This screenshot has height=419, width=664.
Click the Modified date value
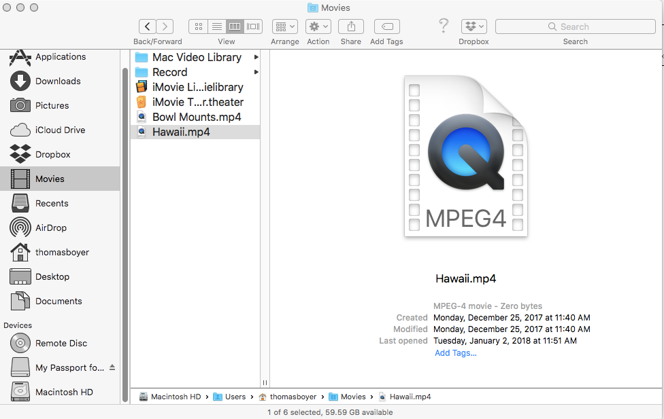[512, 329]
